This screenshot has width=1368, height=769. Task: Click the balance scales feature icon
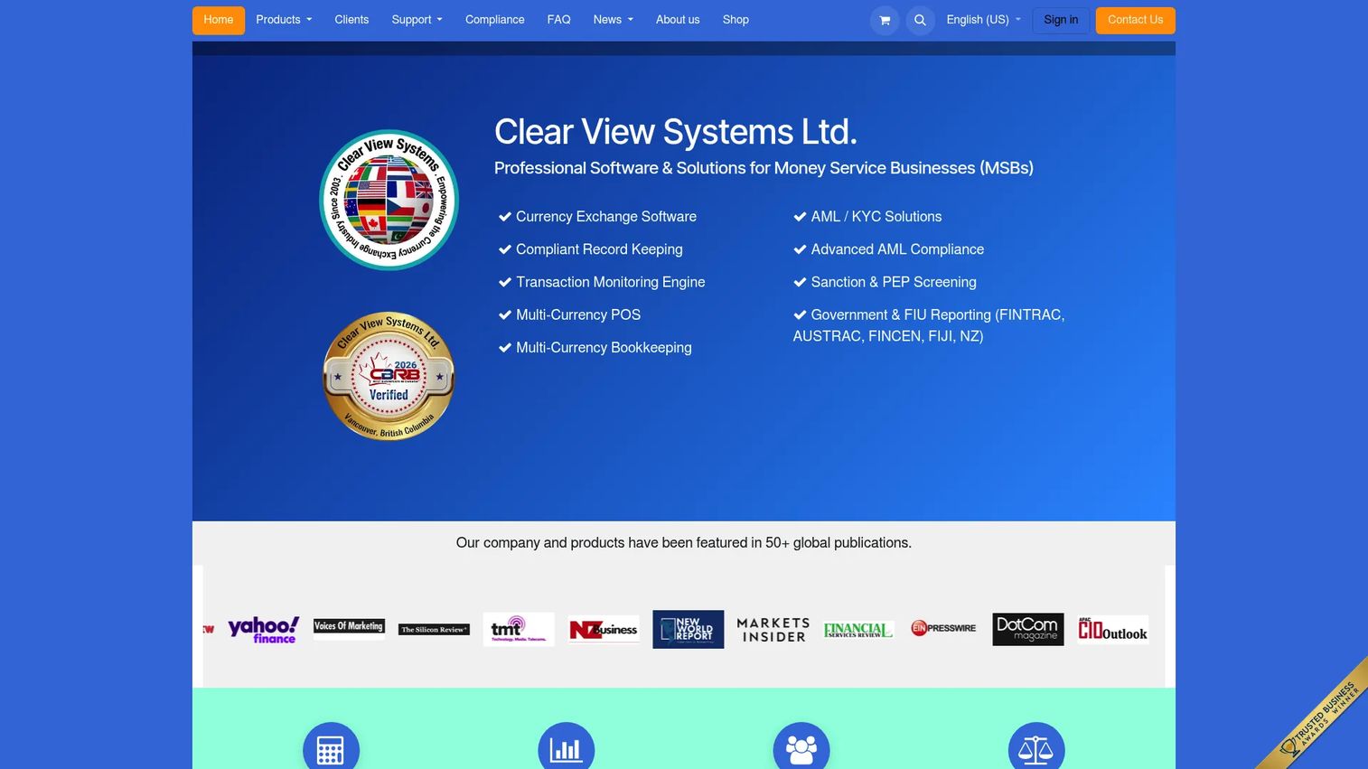1036,749
